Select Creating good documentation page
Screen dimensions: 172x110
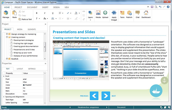[x=26, y=46]
